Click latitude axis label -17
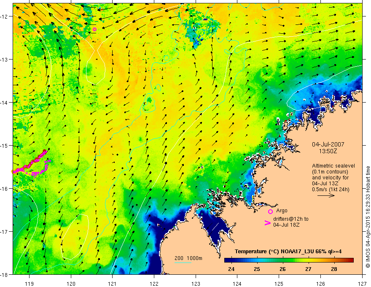 tap(4, 232)
